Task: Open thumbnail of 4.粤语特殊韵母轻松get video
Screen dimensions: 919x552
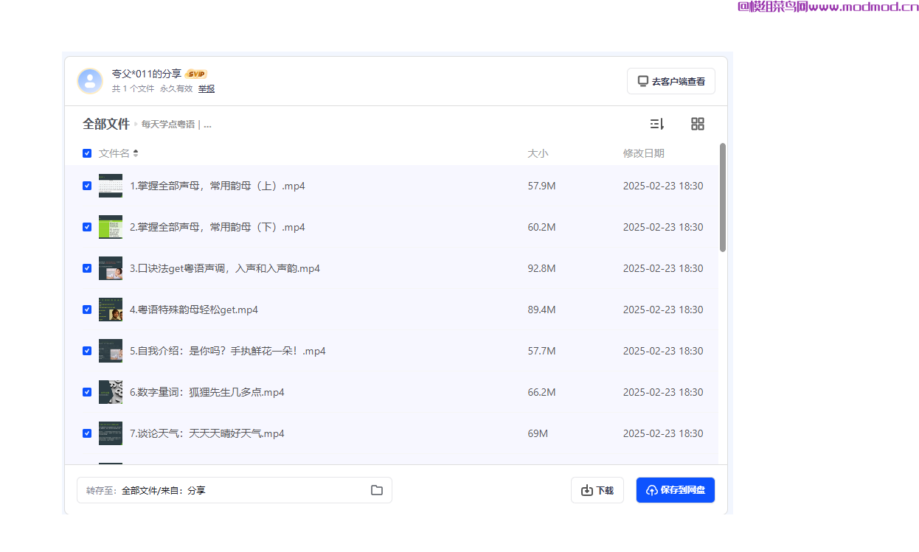Action: click(x=111, y=310)
